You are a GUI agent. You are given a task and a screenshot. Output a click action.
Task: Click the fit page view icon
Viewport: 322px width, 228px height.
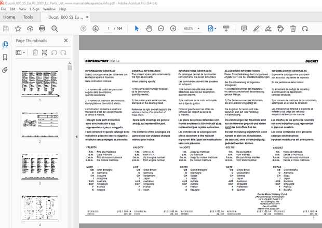(210, 29)
